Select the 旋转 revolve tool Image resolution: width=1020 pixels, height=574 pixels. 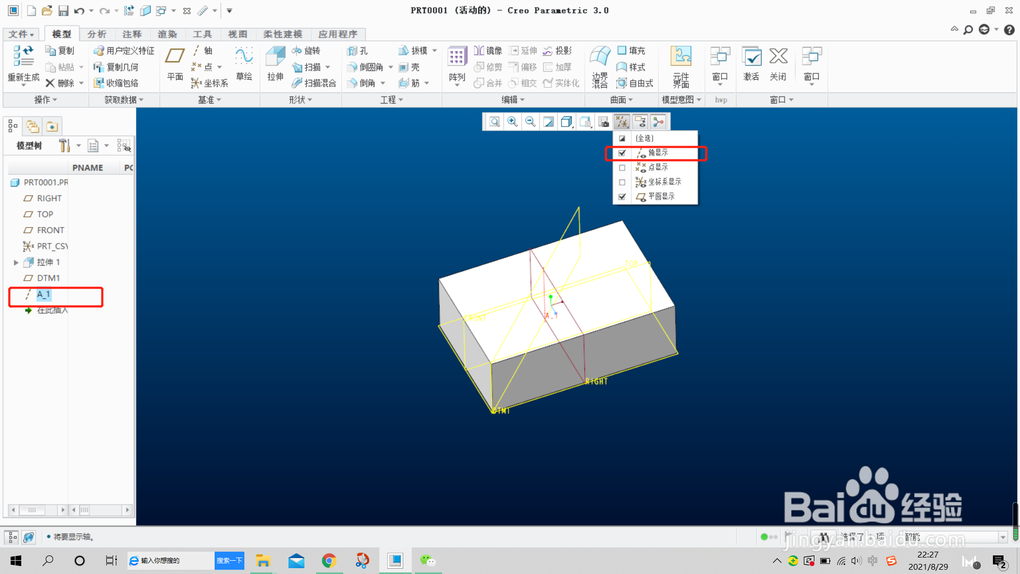click(x=306, y=50)
